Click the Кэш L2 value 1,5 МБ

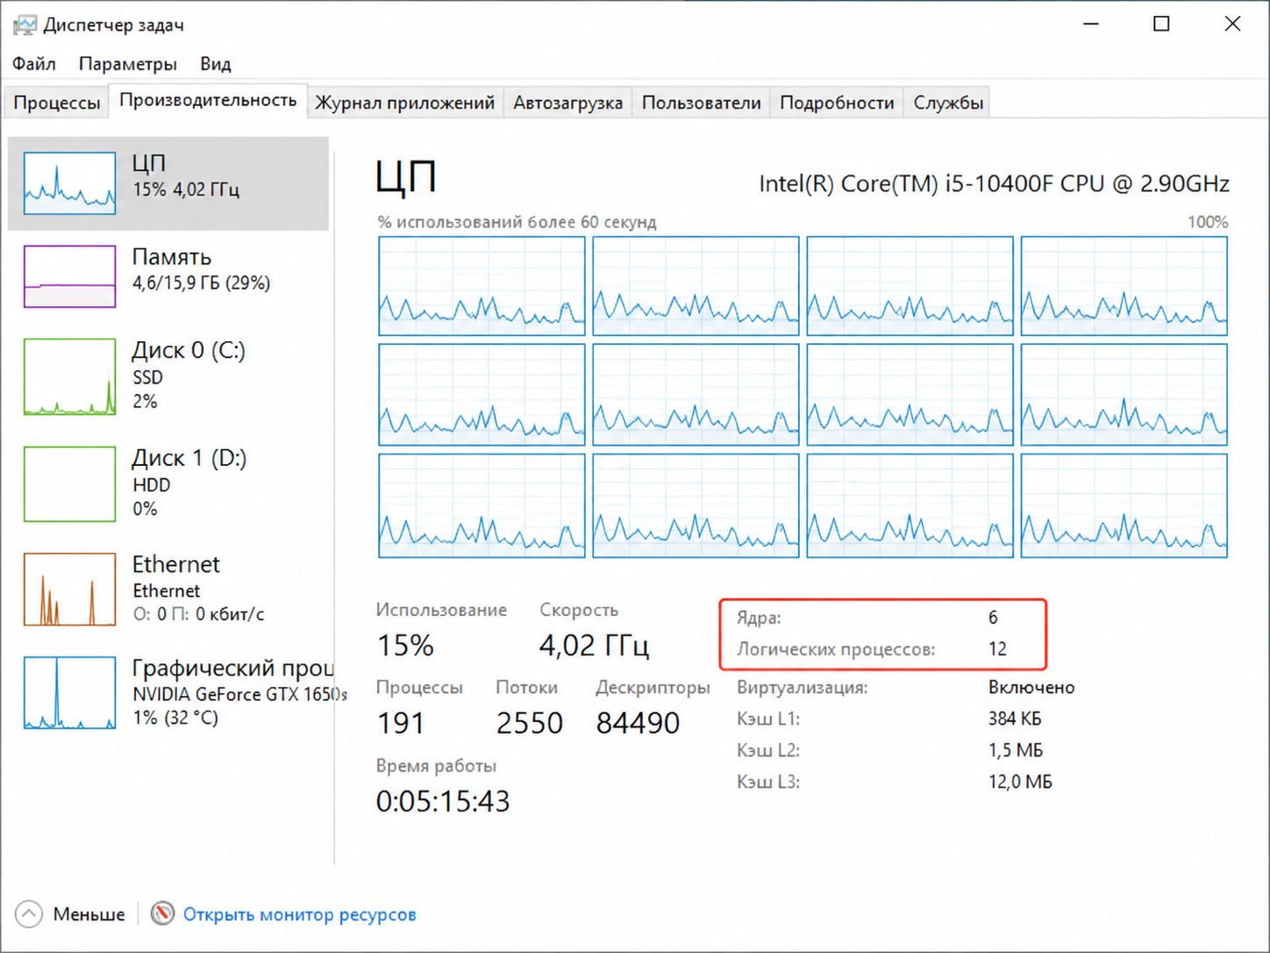click(x=1016, y=750)
